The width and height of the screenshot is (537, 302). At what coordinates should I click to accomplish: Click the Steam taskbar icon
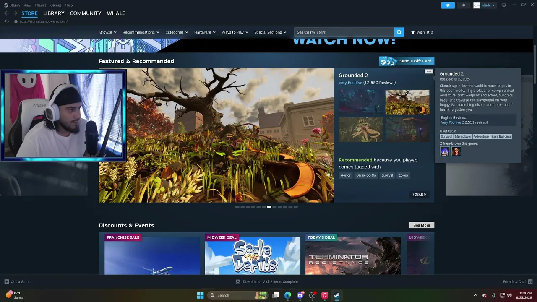[336, 295]
